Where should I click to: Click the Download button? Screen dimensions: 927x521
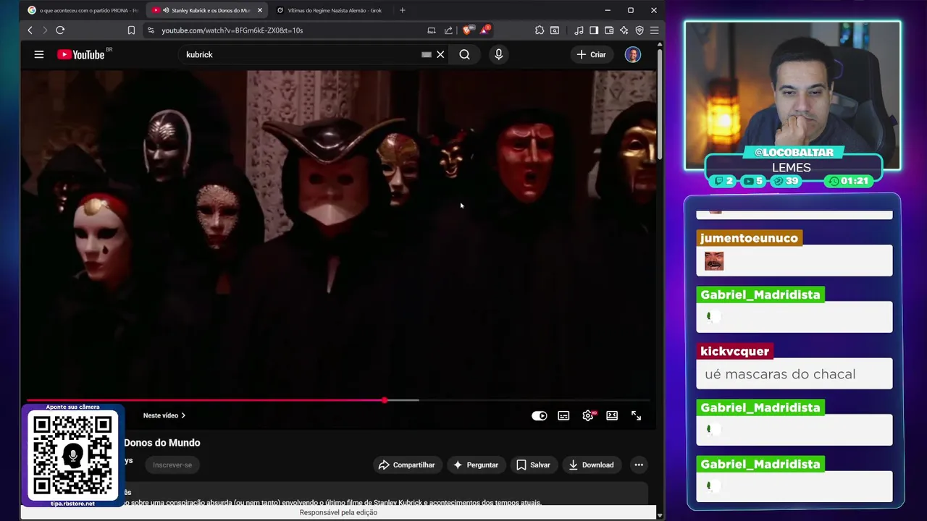pyautogui.click(x=591, y=465)
